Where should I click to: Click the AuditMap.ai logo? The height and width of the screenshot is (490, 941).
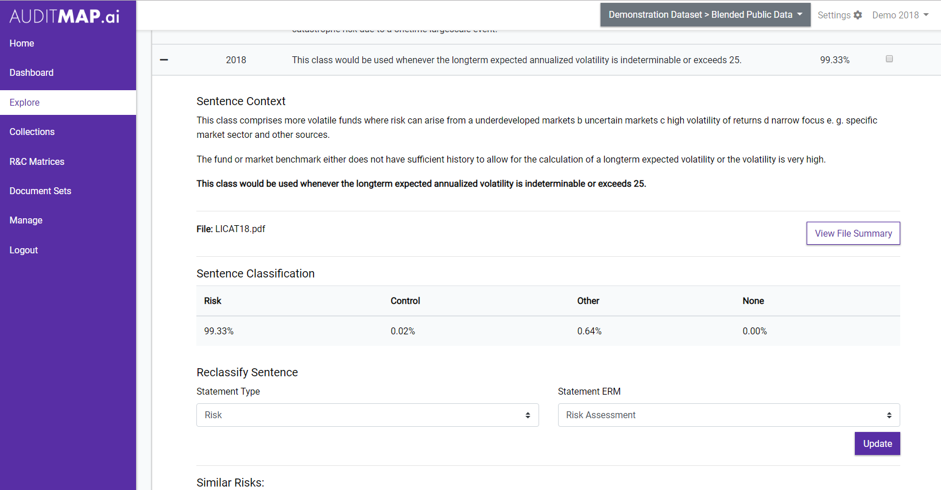point(64,16)
